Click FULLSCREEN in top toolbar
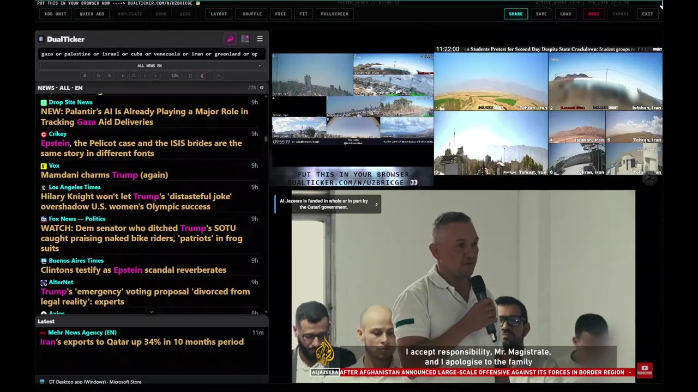This screenshot has height=392, width=698. coord(334,14)
